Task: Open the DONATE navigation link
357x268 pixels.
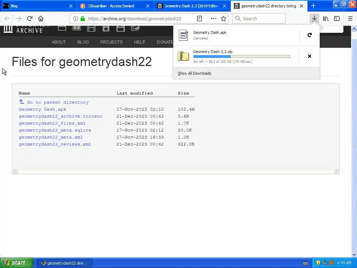Action: [x=165, y=42]
